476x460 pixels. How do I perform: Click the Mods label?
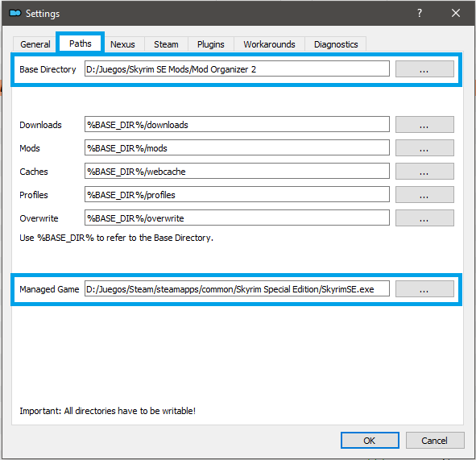[30, 148]
